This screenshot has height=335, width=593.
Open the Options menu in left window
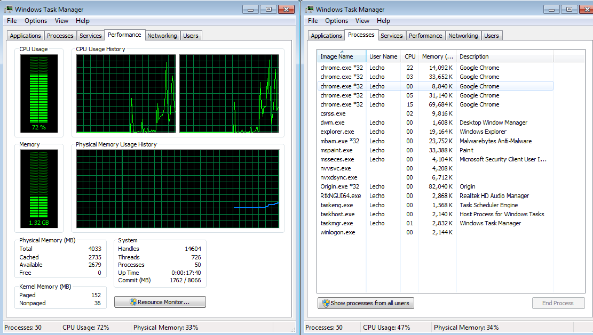(x=36, y=21)
